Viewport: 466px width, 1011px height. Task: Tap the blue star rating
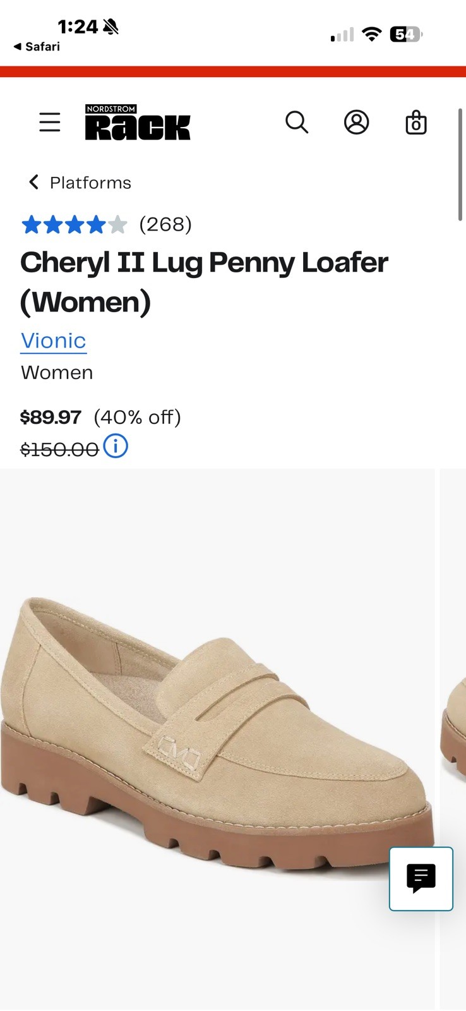[75, 224]
